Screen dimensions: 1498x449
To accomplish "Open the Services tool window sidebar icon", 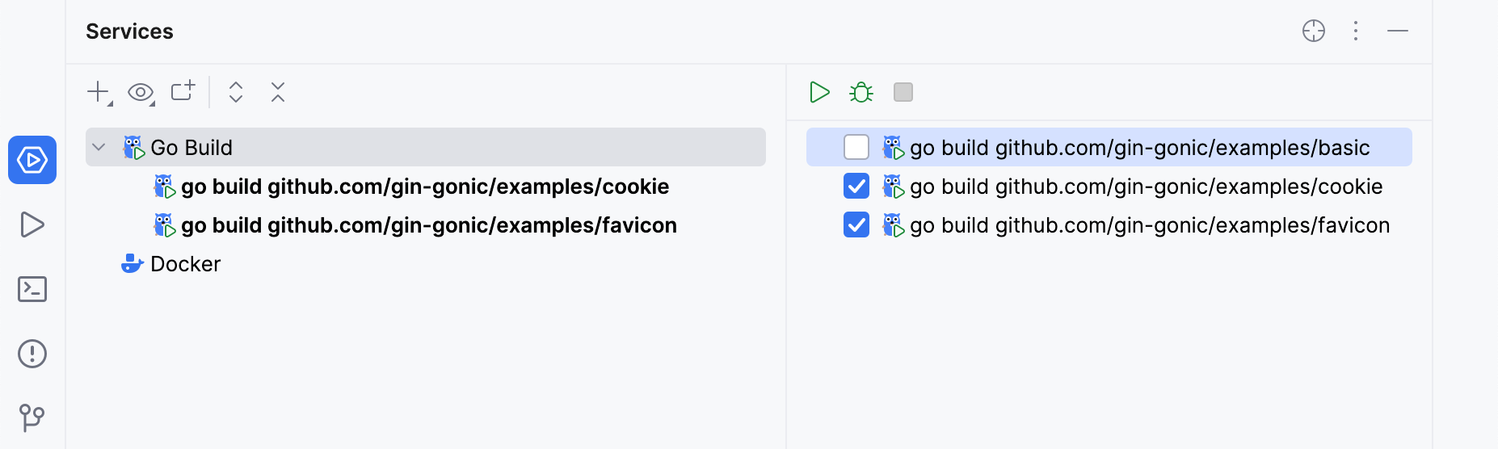I will pyautogui.click(x=32, y=160).
